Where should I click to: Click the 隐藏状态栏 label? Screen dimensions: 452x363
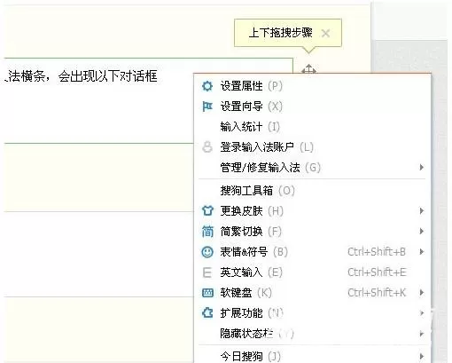pos(246,334)
